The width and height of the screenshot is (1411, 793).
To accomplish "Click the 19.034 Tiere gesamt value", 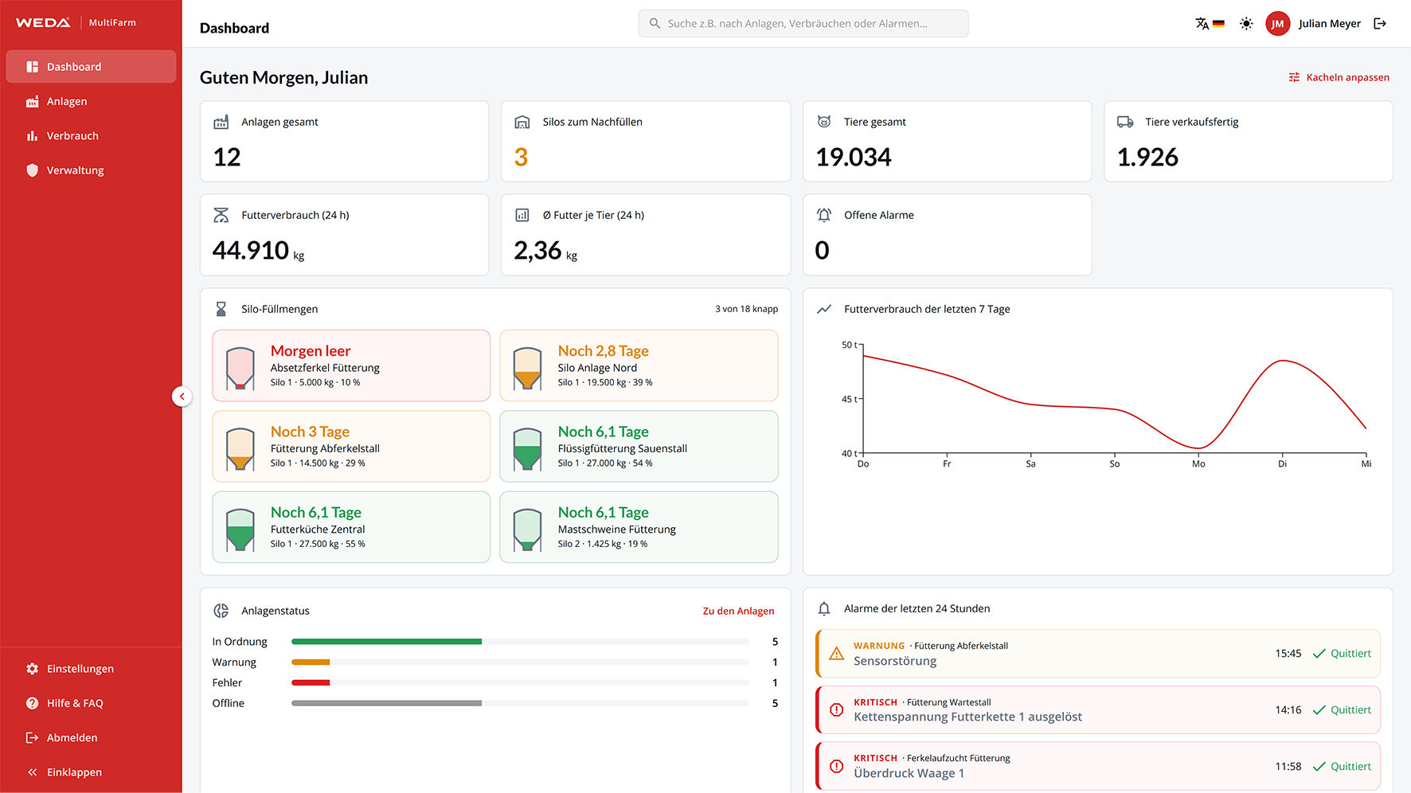I will click(854, 158).
